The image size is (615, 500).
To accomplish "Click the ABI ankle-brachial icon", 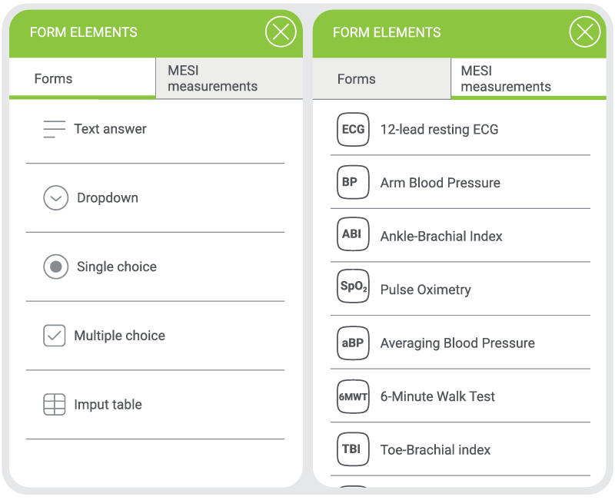I will click(353, 235).
